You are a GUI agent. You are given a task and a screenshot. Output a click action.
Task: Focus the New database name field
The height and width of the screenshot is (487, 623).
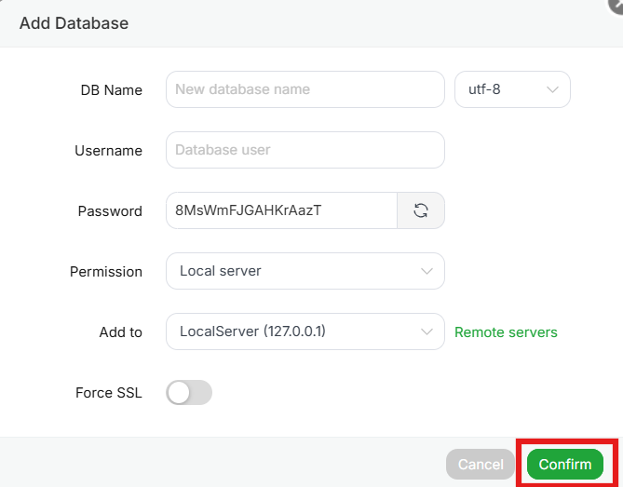point(305,89)
